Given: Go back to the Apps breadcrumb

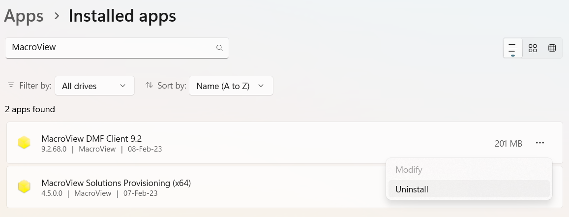Looking at the screenshot, I should [x=24, y=16].
